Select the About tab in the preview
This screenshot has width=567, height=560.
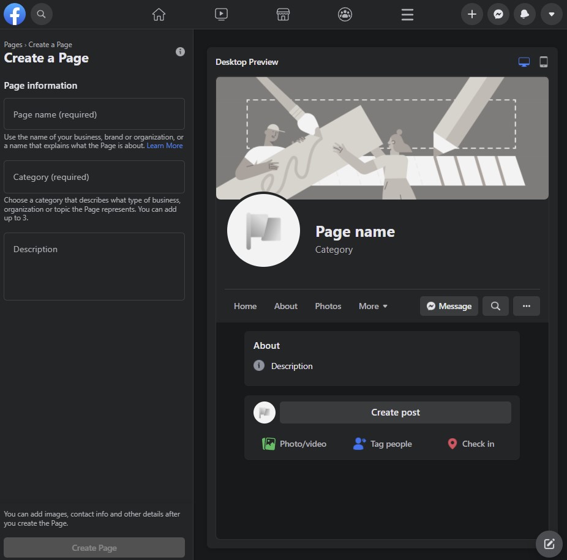[285, 306]
